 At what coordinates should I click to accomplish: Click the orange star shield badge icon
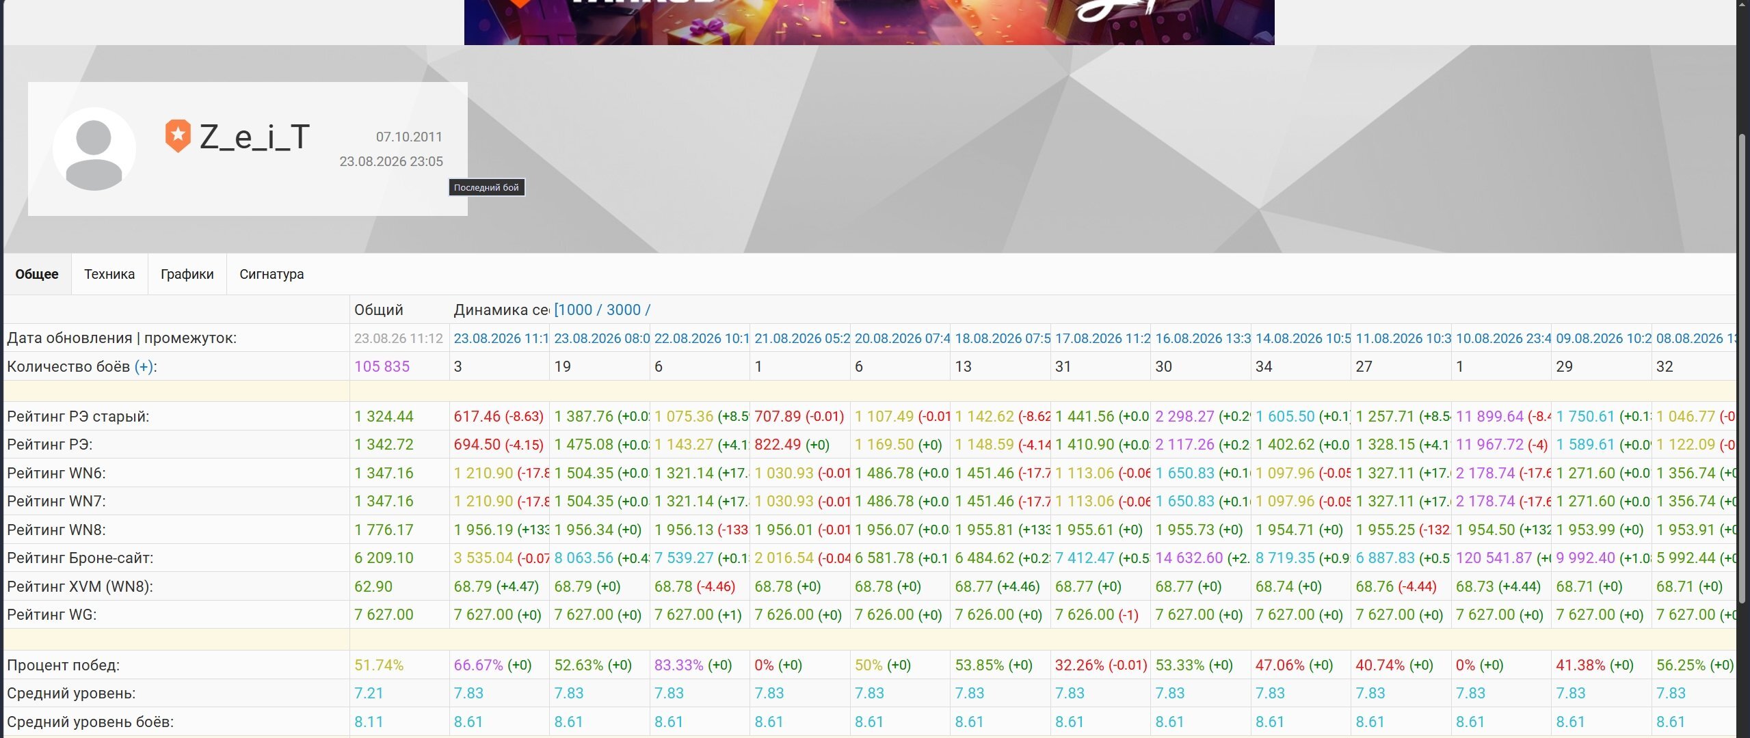(x=178, y=136)
